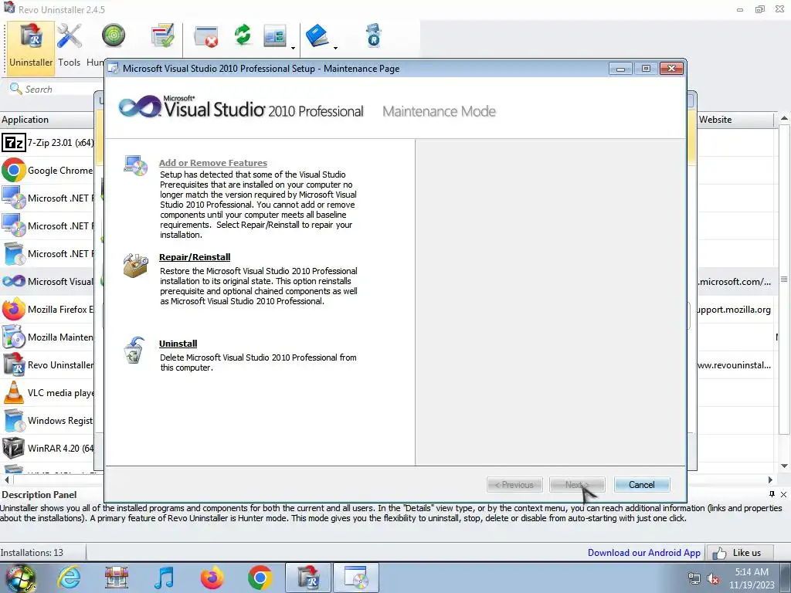The height and width of the screenshot is (593, 791).
Task: Click the Uninstall link in Setup dialog
Action: [178, 344]
